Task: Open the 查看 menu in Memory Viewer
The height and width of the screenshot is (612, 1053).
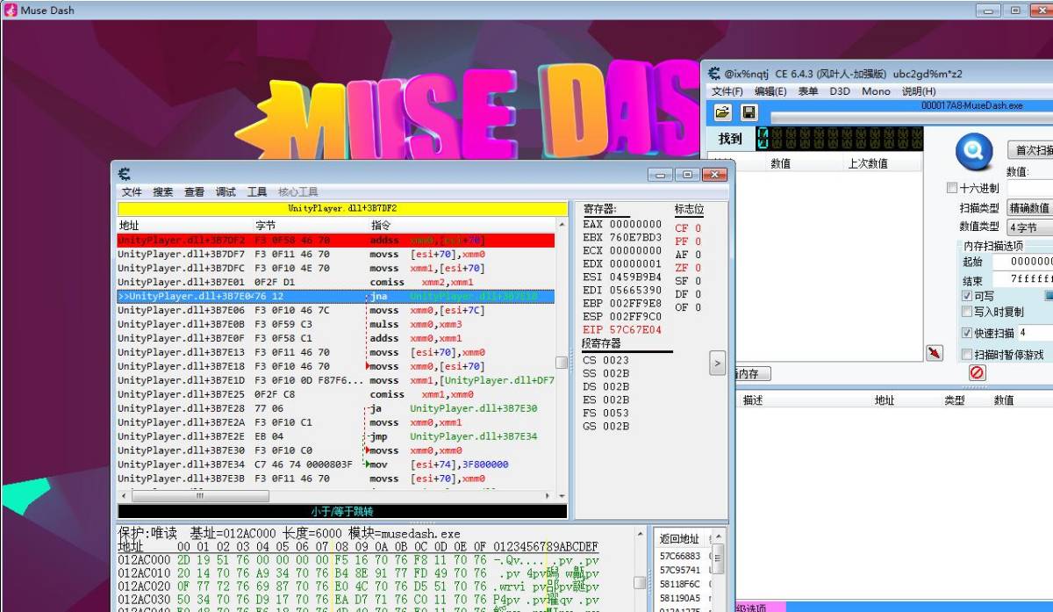Action: (x=194, y=191)
